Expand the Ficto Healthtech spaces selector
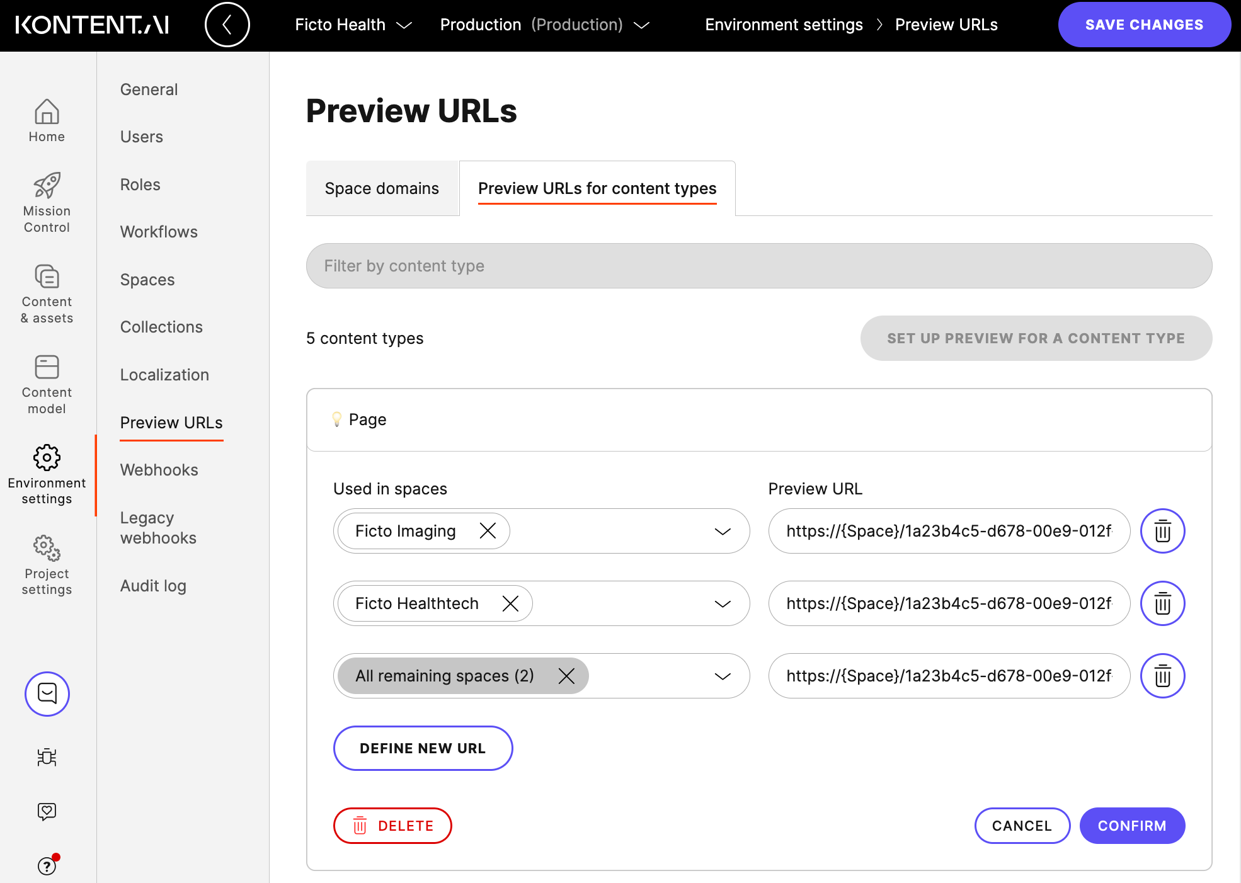Screen dimensions: 1241x883 click(722, 603)
